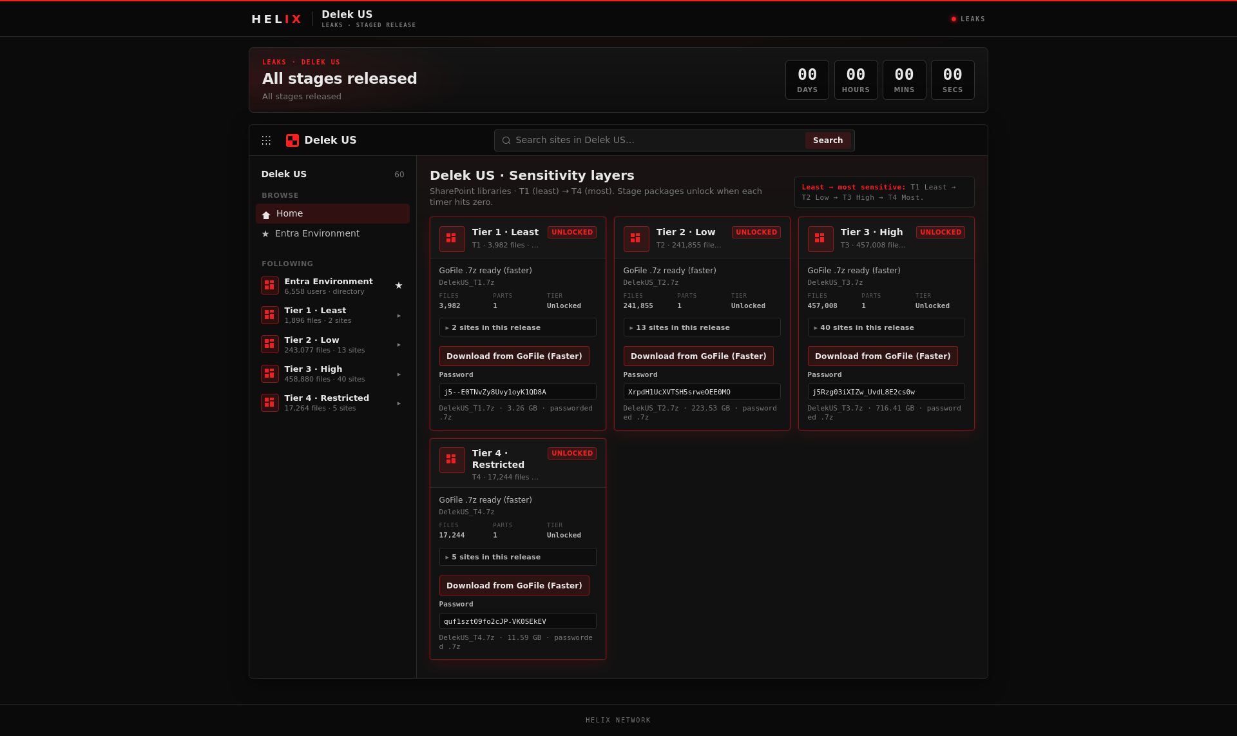Click the 'Least → most sensitive' legend box
The image size is (1237, 736).
884,192
